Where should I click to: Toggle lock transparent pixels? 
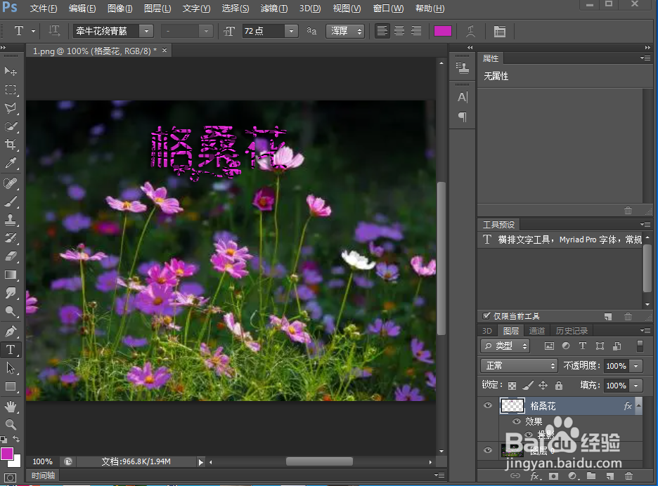(x=512, y=386)
